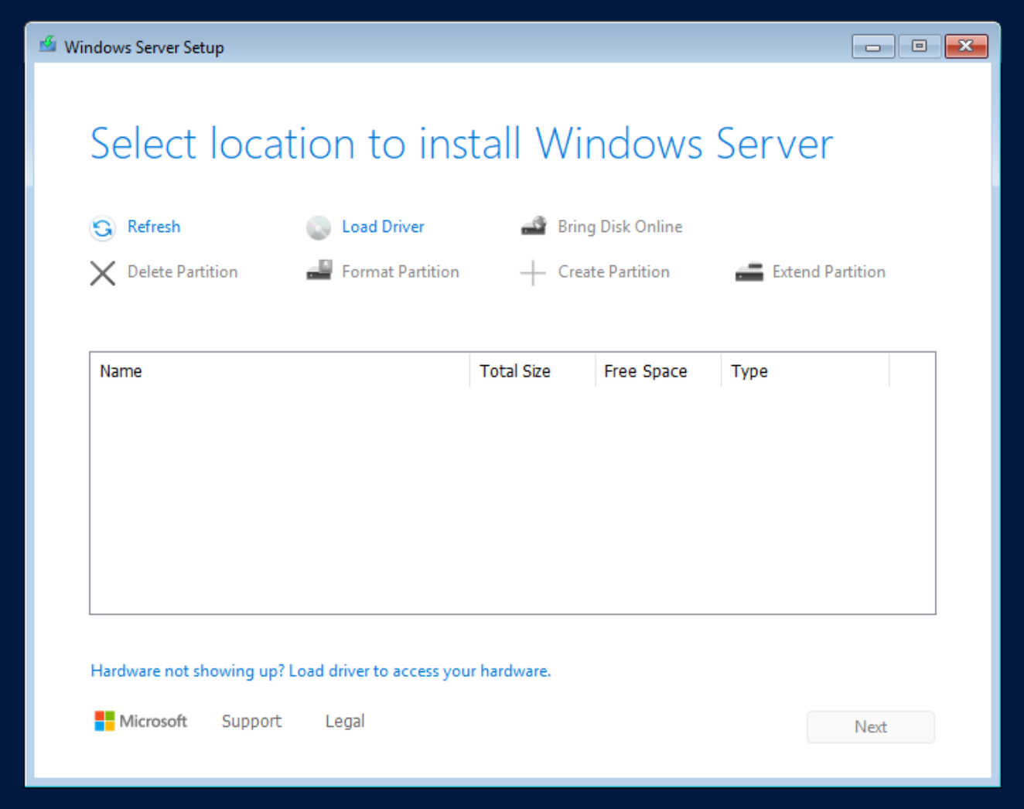Choose the Delete Partition label
The height and width of the screenshot is (809, 1024).
183,271
